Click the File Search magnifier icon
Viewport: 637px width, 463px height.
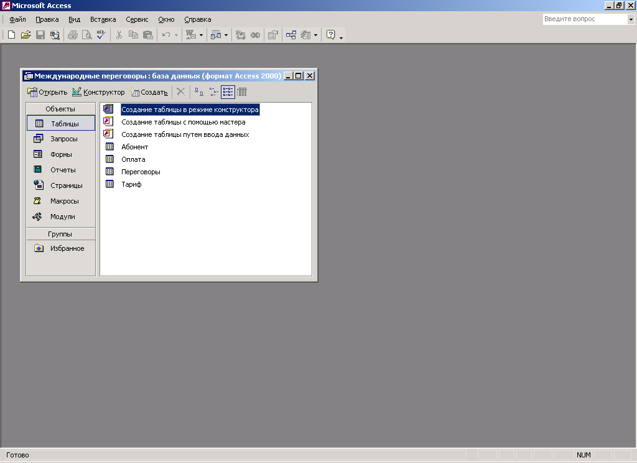(55, 35)
